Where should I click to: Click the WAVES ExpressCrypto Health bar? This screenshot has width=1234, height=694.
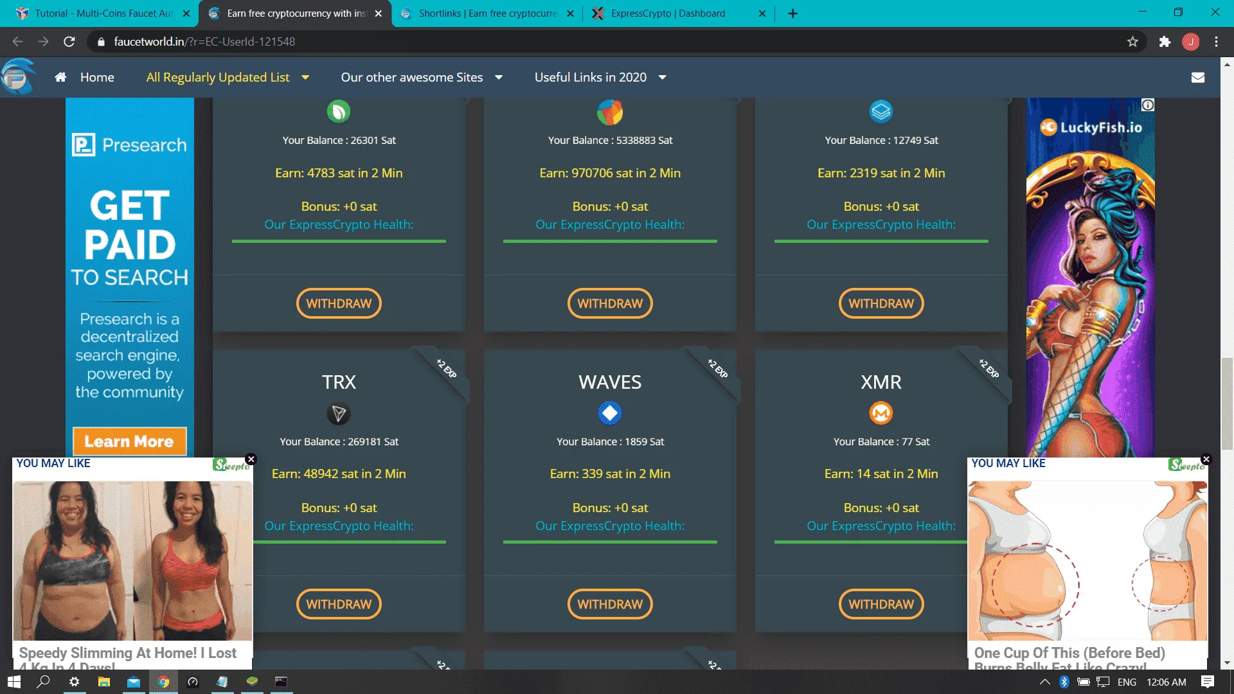click(x=610, y=542)
